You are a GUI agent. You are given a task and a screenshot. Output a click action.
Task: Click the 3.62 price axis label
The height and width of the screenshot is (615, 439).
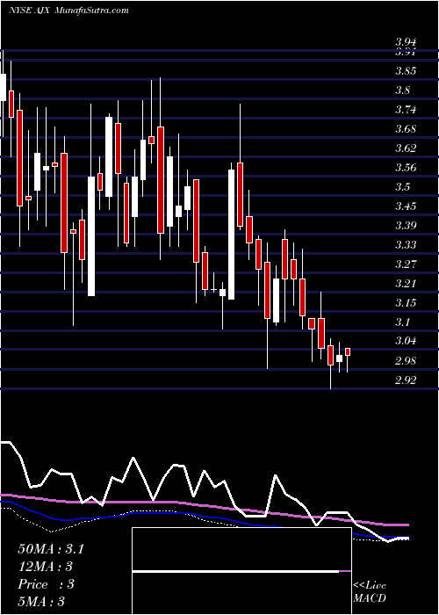pyautogui.click(x=406, y=148)
